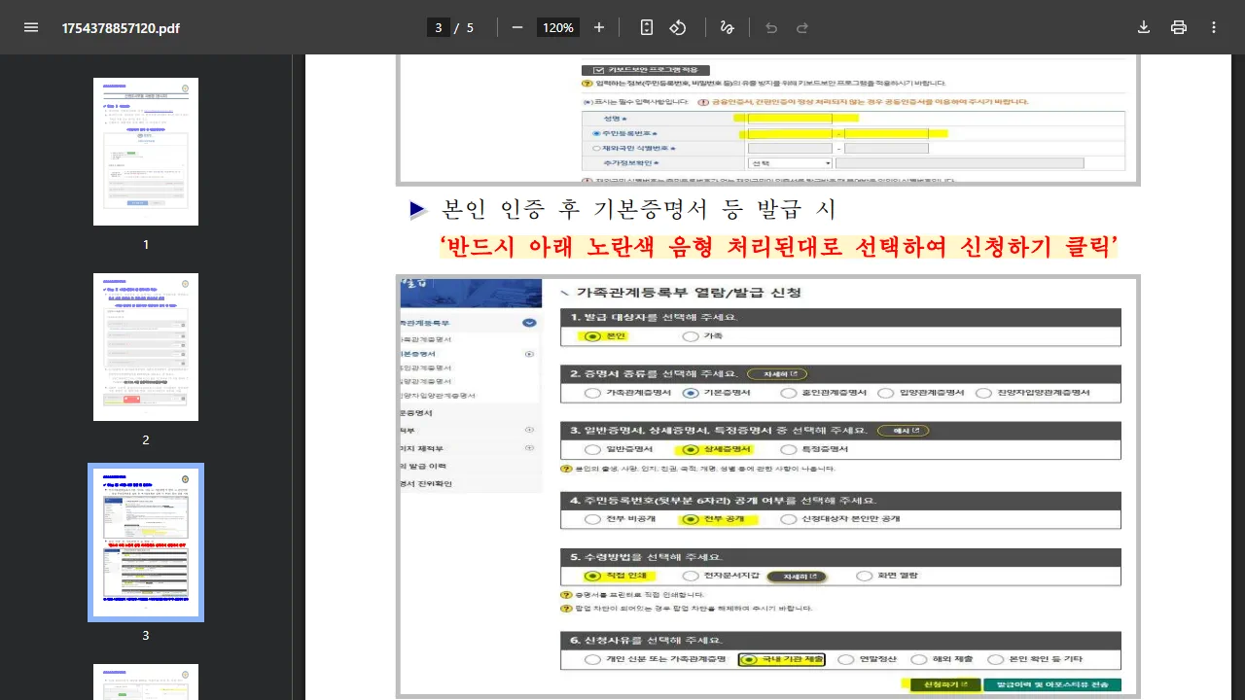Open the PDF viewer sidebar menu
This screenshot has height=700, width=1245.
pyautogui.click(x=31, y=27)
